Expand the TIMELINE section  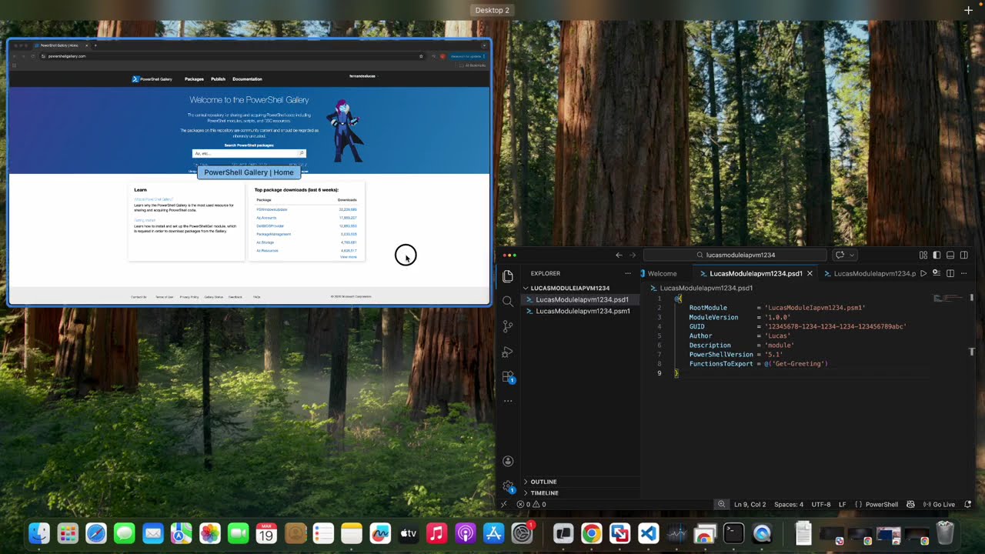tap(544, 492)
